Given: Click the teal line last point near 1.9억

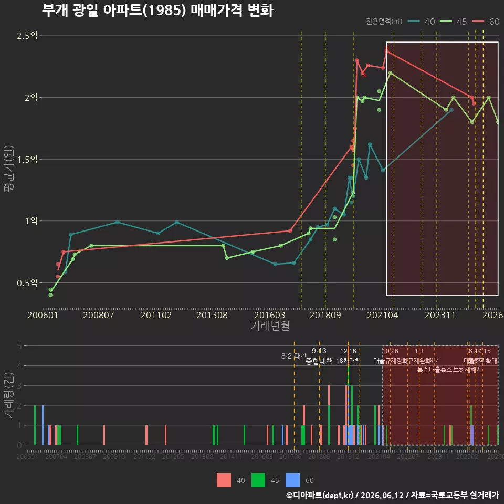Looking at the screenshot, I should (x=451, y=110).
